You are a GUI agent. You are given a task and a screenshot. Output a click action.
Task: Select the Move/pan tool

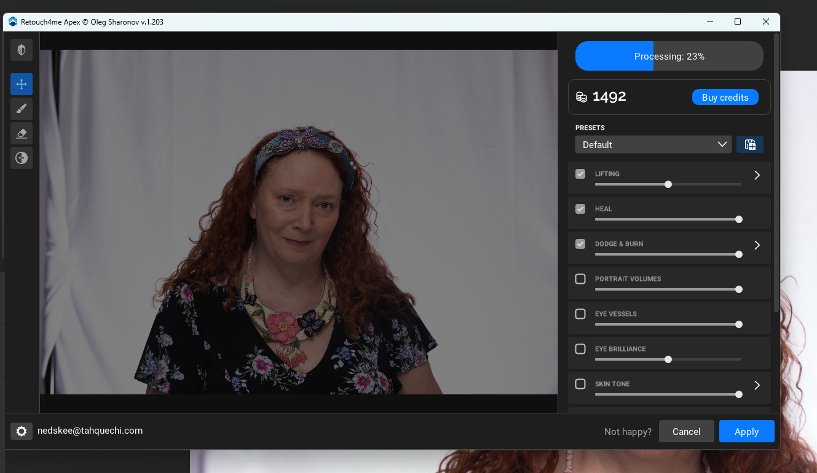click(22, 84)
